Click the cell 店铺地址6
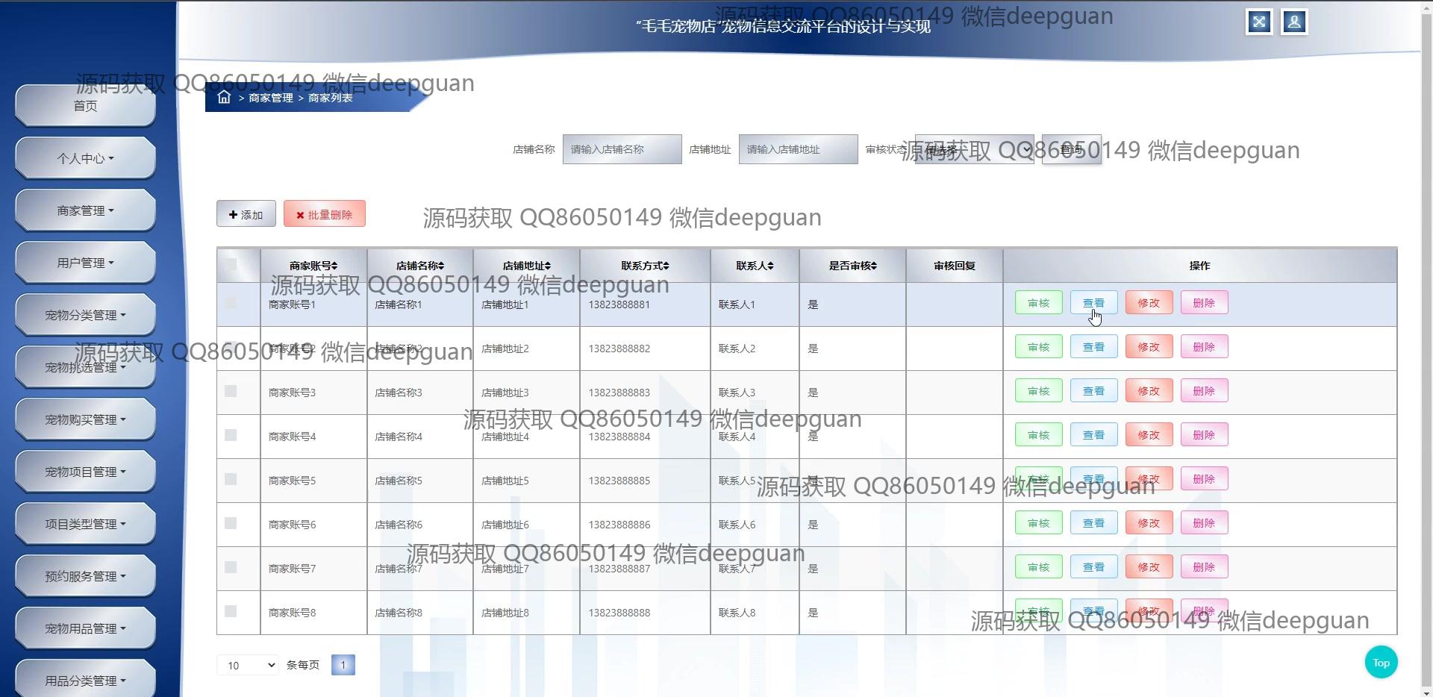The image size is (1433, 697). 505,525
